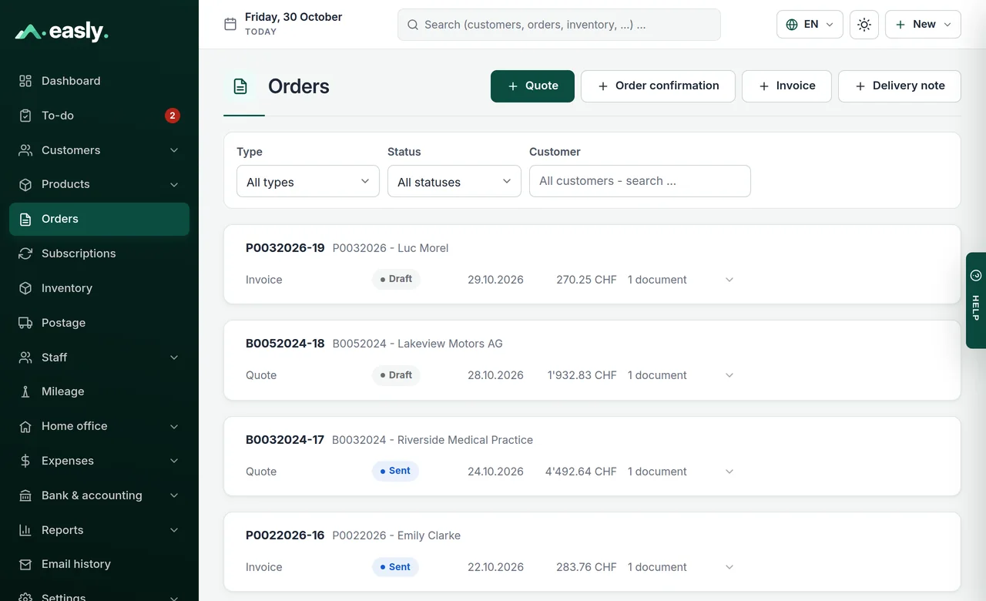Click the Home office house icon
Screen dimensions: 986x601
point(25,426)
